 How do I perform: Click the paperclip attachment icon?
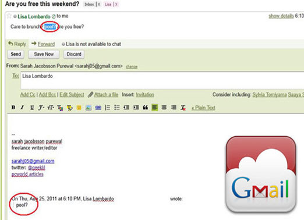click(x=90, y=94)
